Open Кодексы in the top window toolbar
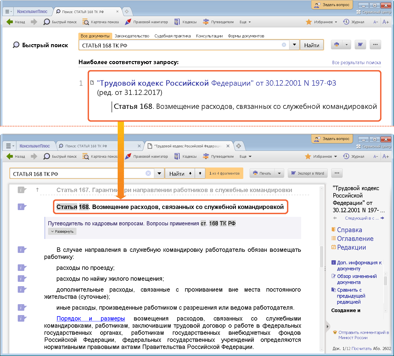This screenshot has height=356, width=394. [x=185, y=22]
